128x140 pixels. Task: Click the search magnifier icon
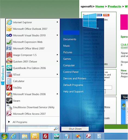pyautogui.click(x=56, y=129)
